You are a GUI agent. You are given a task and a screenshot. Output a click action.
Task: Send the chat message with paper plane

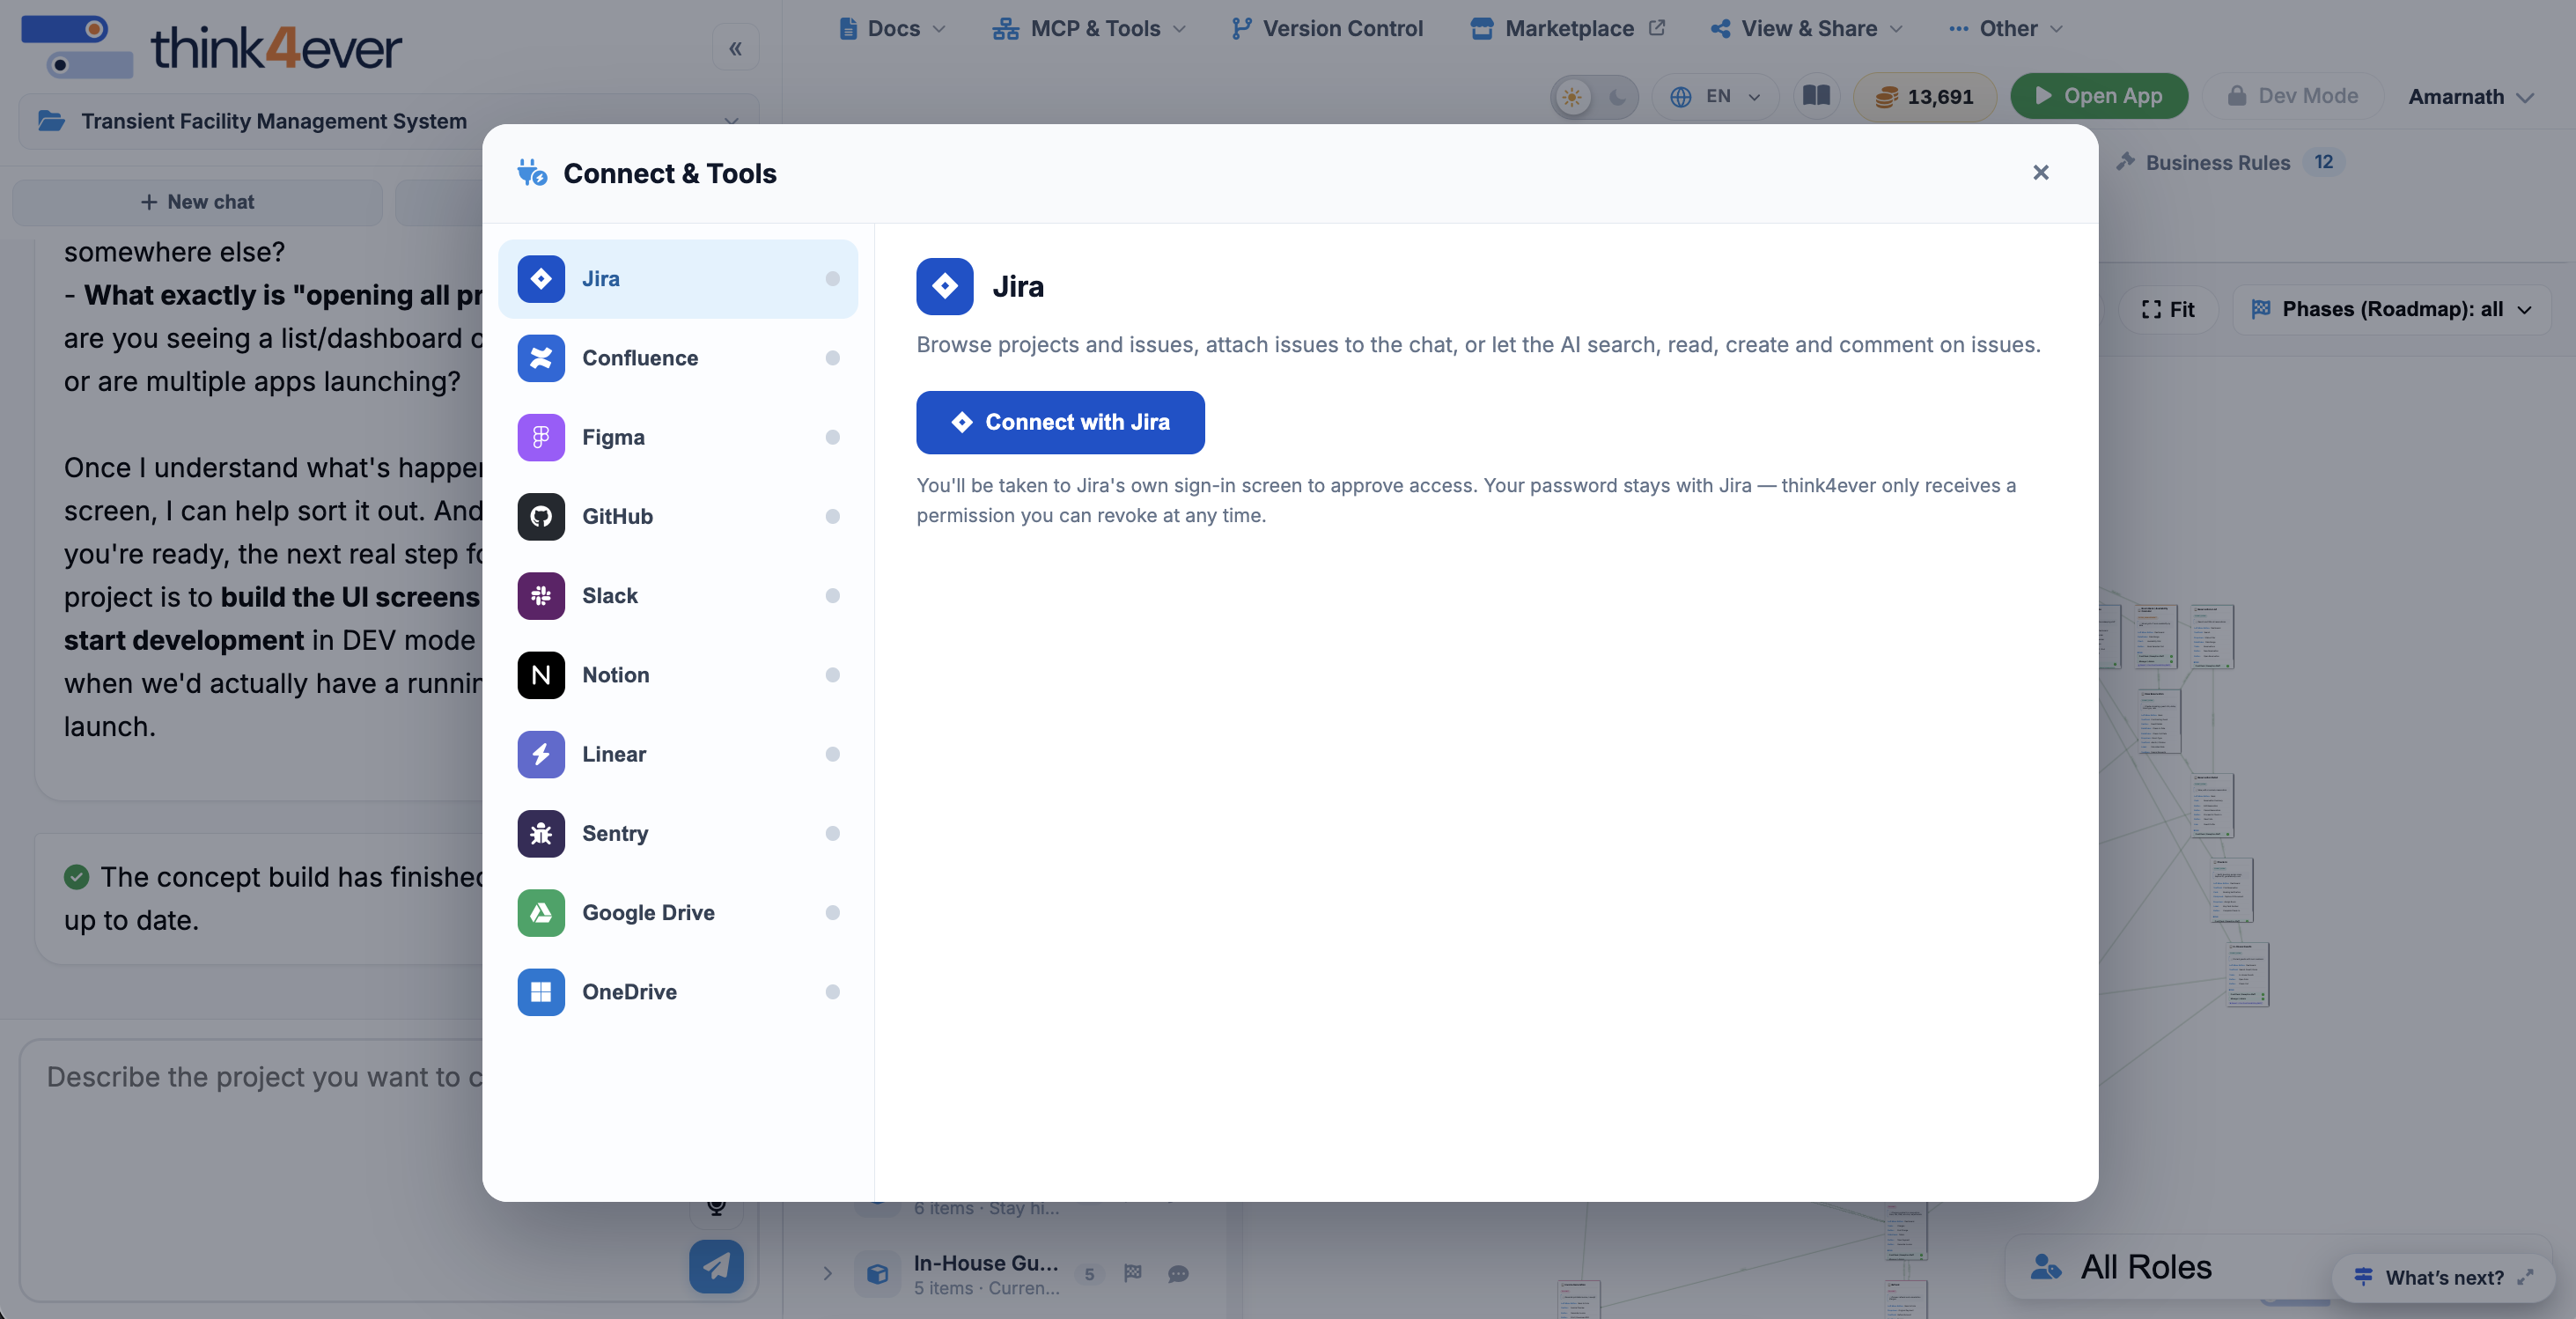(x=716, y=1266)
